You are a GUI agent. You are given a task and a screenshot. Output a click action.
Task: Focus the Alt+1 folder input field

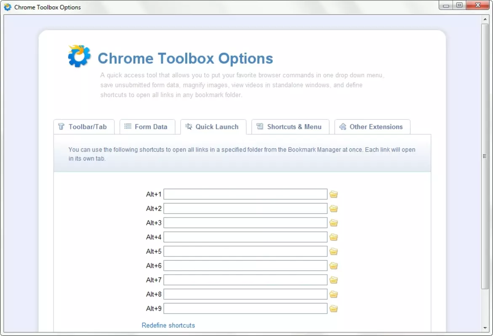245,194
